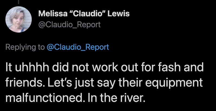
Task: Open Melissa Lewis's profile picture
Action: click(x=19, y=19)
